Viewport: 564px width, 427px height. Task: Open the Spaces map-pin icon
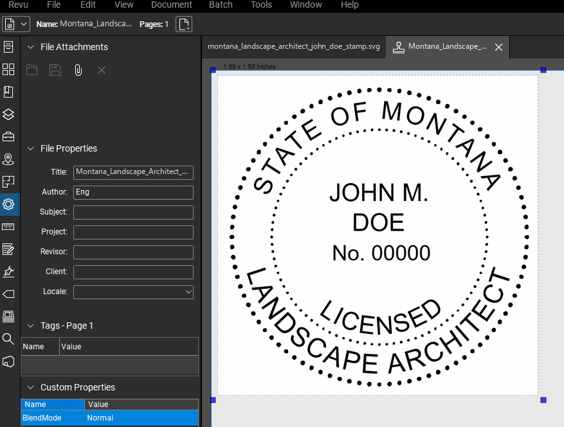click(8, 159)
